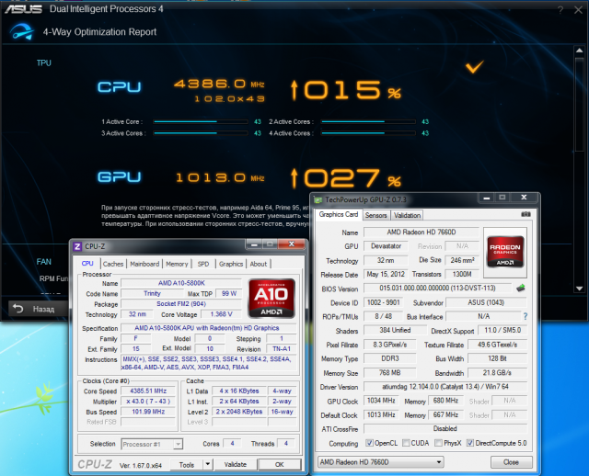Switch to the SPD tab in CPU-Z

pyautogui.click(x=203, y=264)
